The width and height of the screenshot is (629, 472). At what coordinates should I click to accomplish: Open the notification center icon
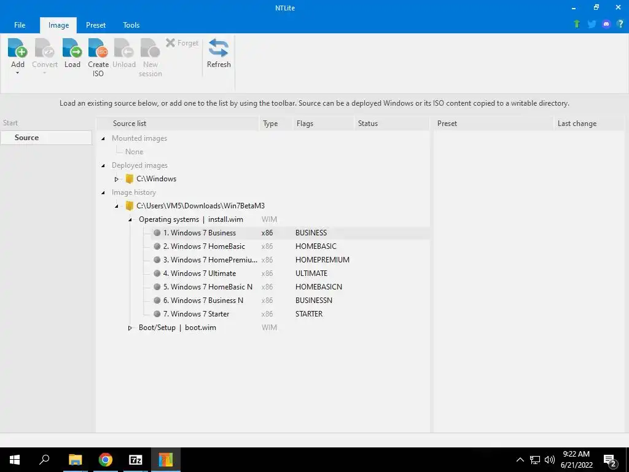click(610, 461)
